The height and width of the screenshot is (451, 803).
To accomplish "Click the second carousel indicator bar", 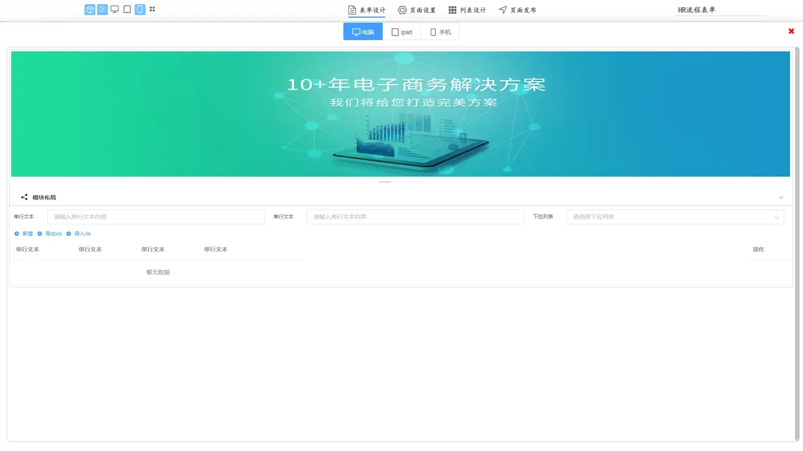I will (x=400, y=182).
